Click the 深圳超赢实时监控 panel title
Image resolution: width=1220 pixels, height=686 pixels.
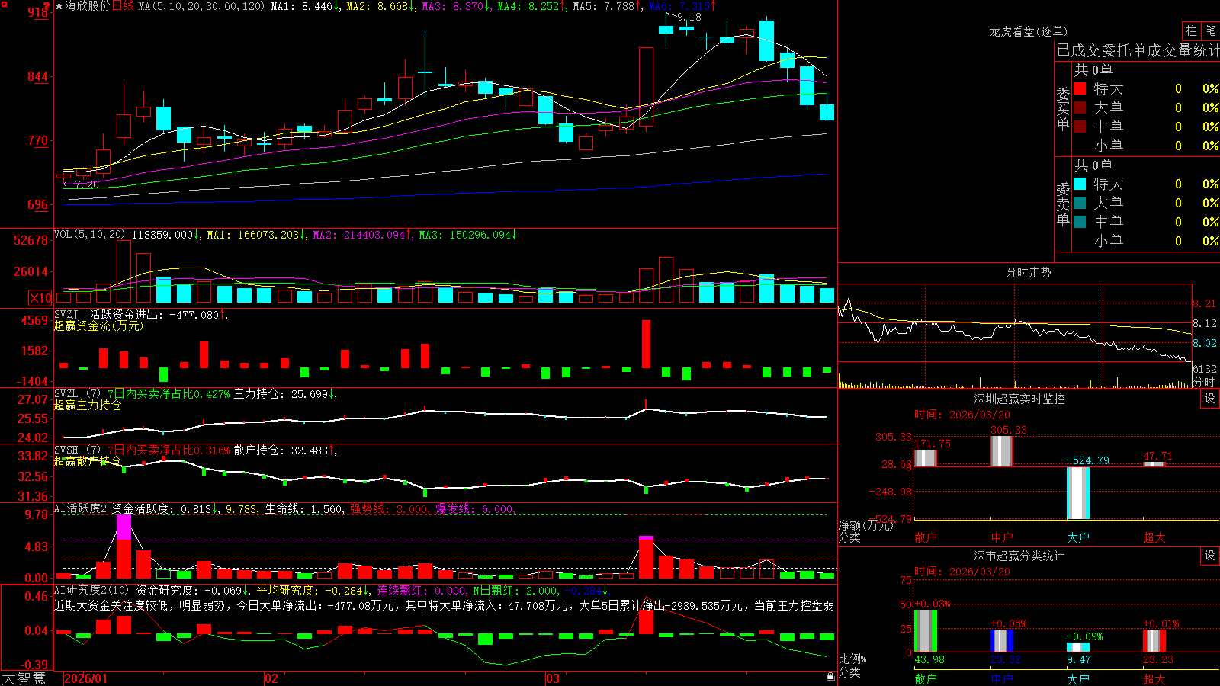(x=1019, y=399)
